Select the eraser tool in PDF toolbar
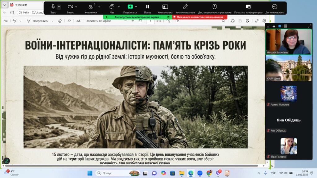317x178 pixels. (60, 21)
